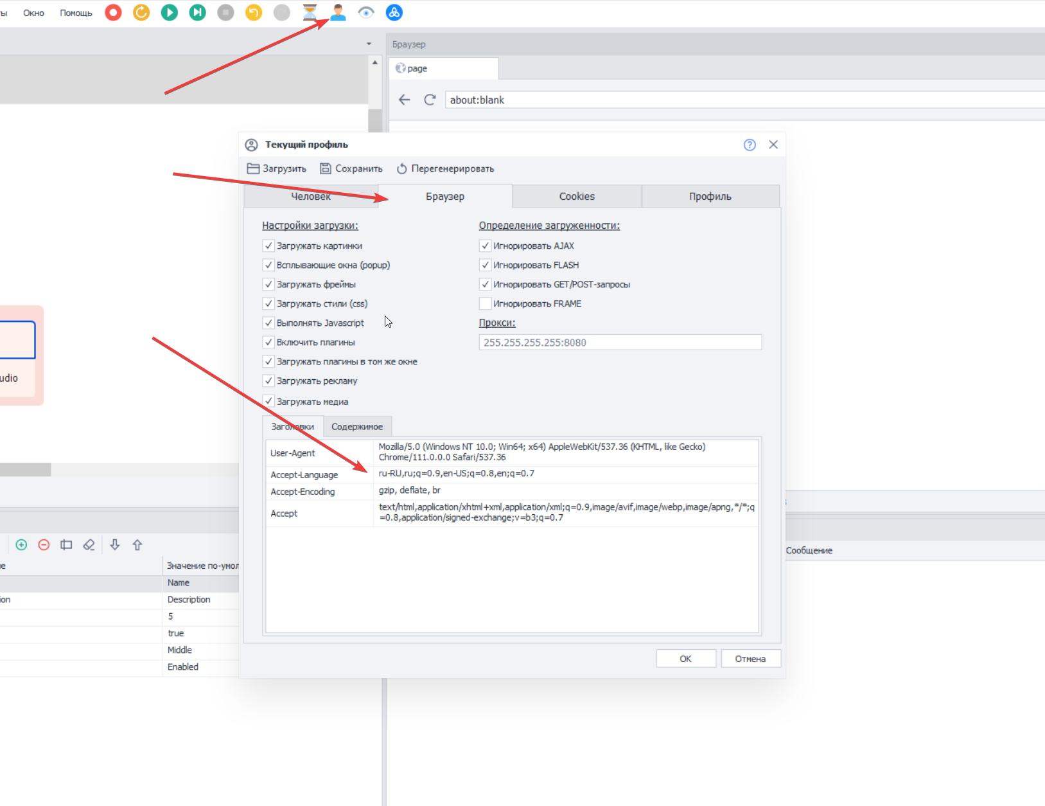Open panel dropdown arrow above scrollbar

(369, 44)
